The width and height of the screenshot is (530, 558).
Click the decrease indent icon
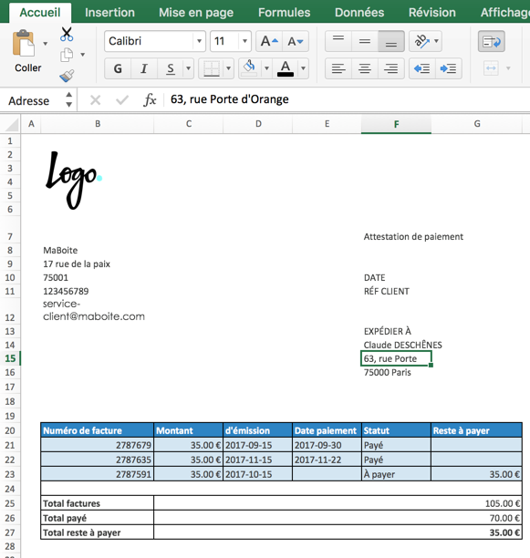pyautogui.click(x=422, y=68)
